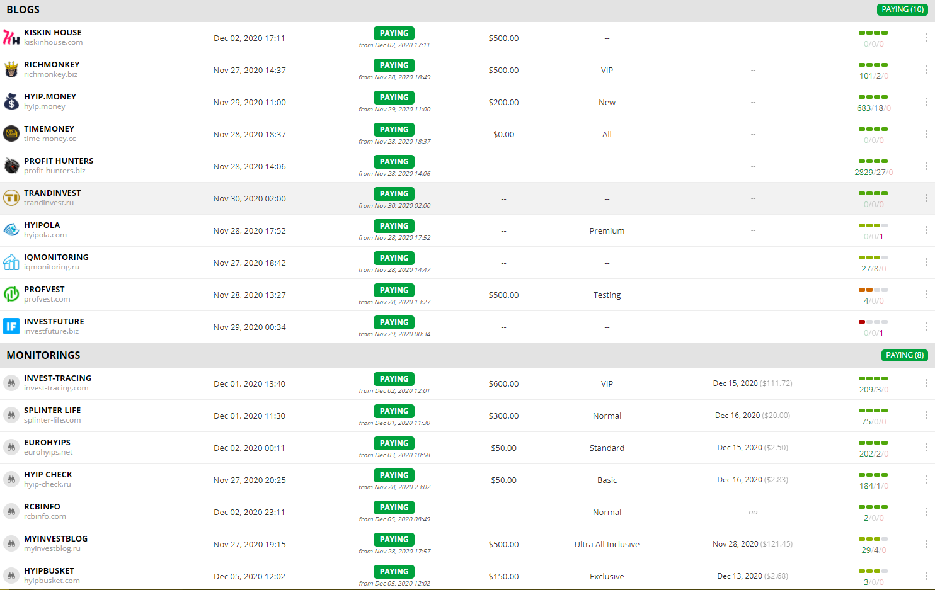This screenshot has width=935, height=590.
Task: Click the Profit Hunters logo icon
Action: pos(11,166)
